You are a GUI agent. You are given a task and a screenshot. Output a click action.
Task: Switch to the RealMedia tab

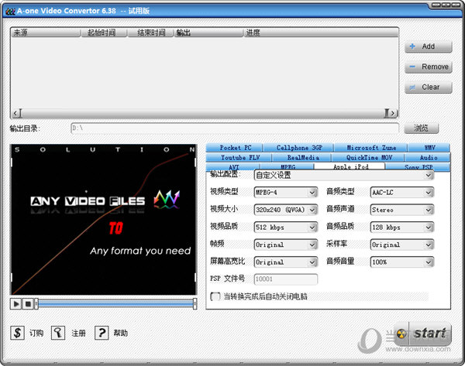pos(302,157)
